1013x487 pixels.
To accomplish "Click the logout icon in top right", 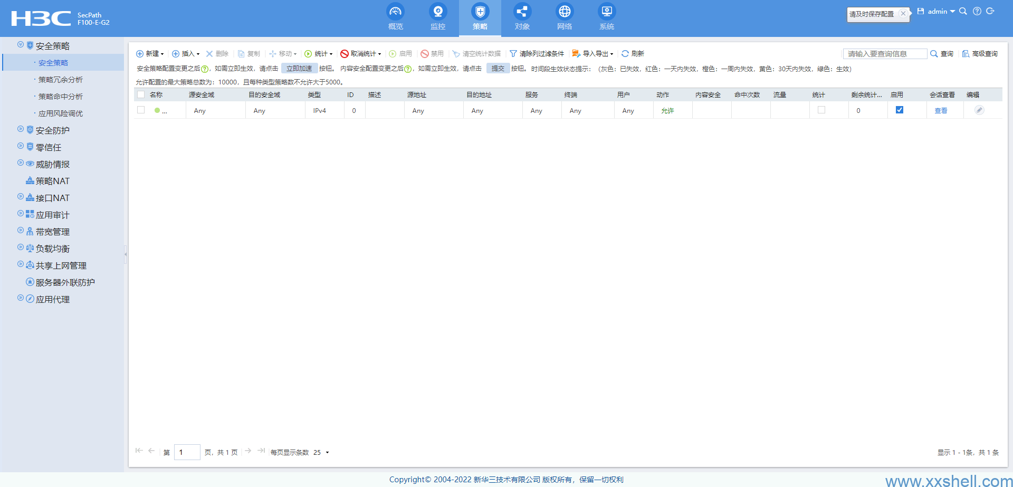I will coord(990,11).
